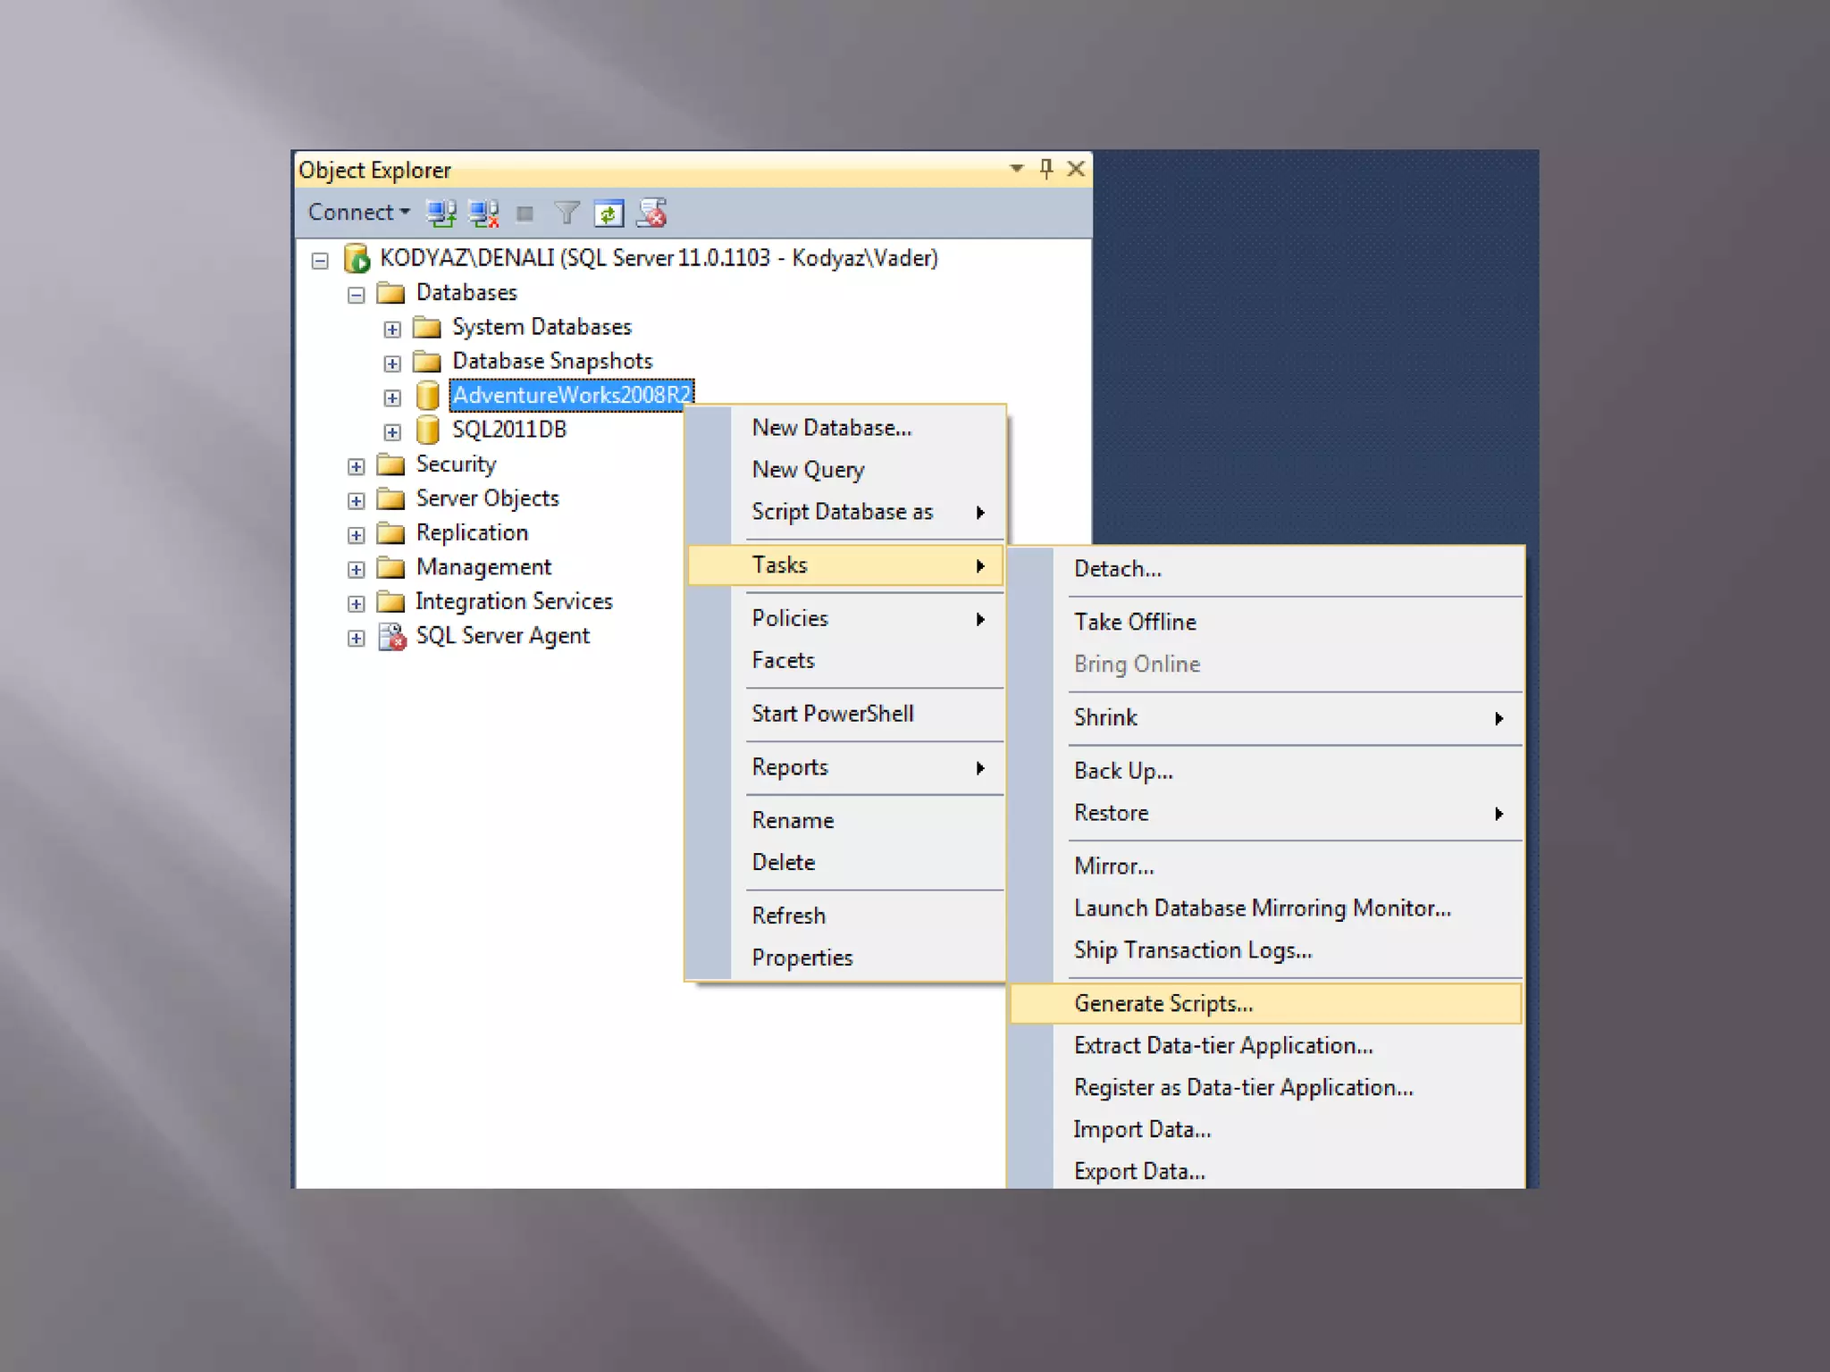Click the SQL Server Agent icon
This screenshot has height=1372, width=1830.
391,637
